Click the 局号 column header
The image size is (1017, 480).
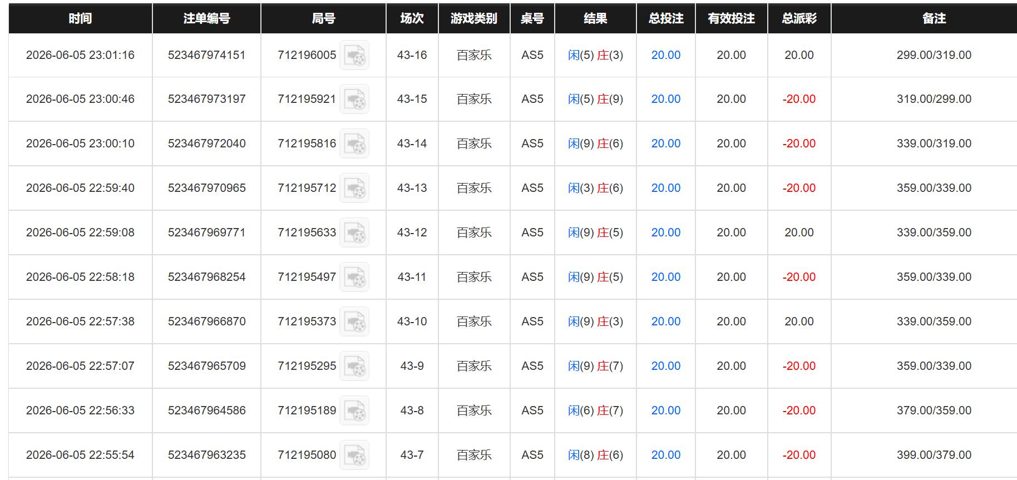pos(323,18)
